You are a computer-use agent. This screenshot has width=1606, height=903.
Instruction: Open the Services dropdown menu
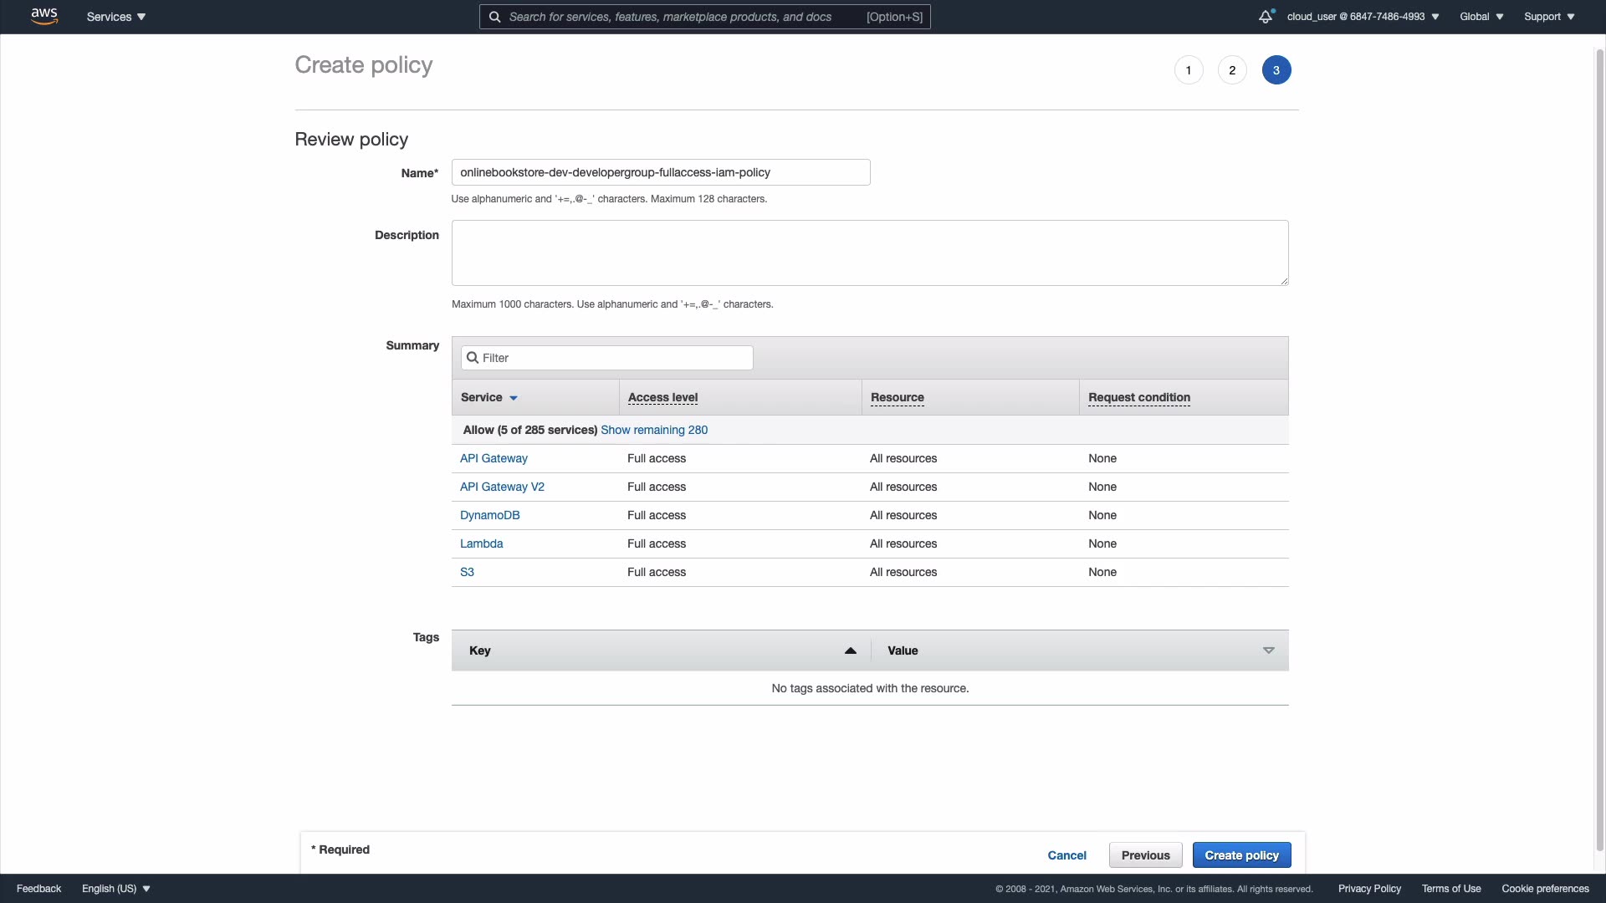click(116, 17)
